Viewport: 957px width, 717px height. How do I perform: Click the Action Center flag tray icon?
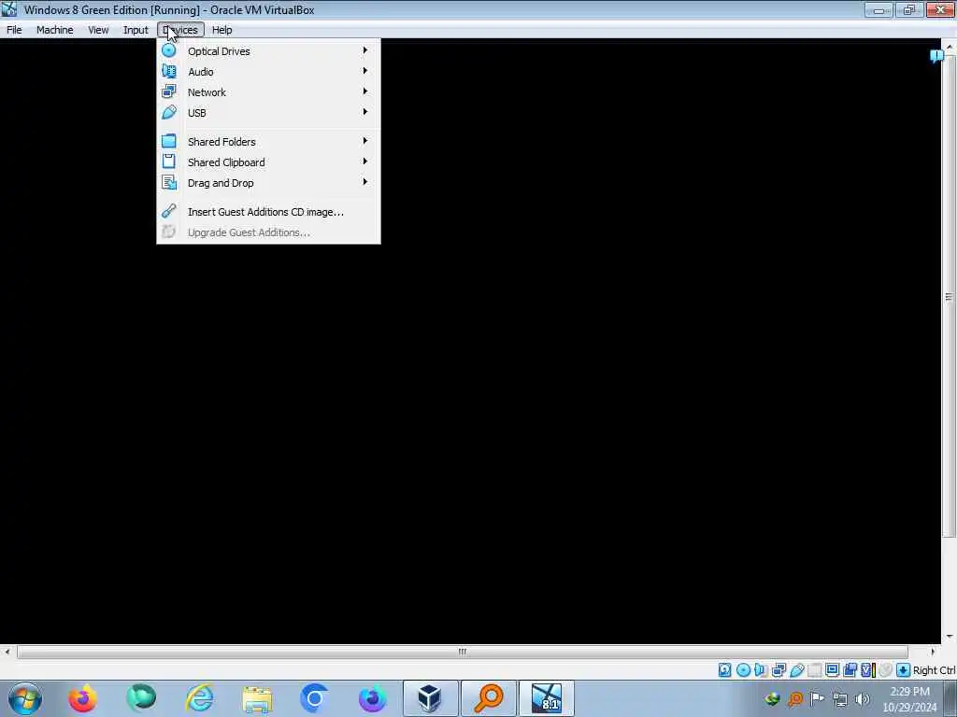coord(817,698)
